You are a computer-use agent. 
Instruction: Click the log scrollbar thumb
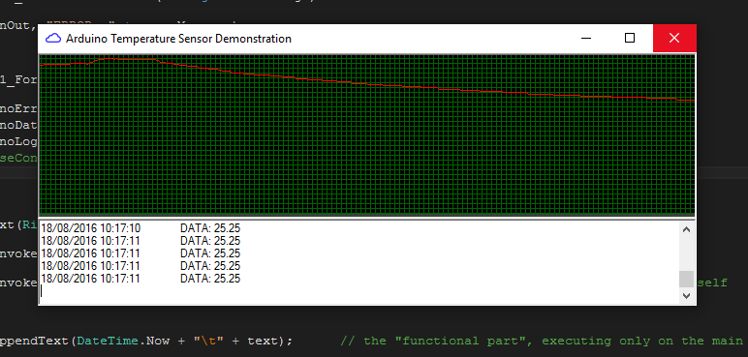click(686, 279)
